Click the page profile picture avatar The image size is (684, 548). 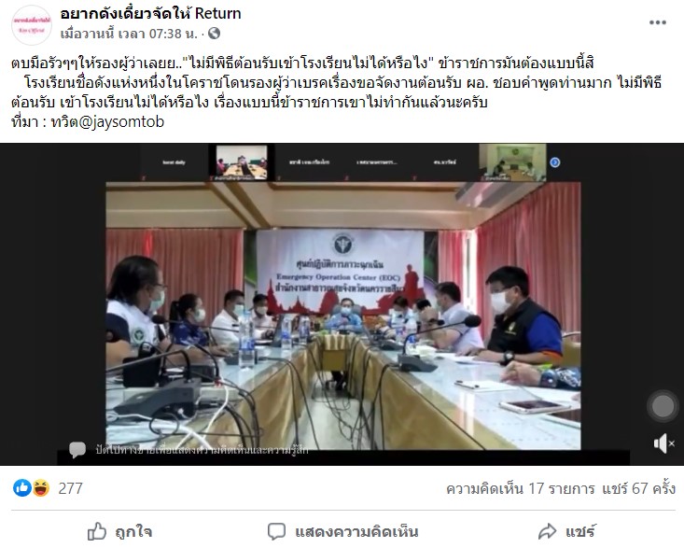[32, 25]
